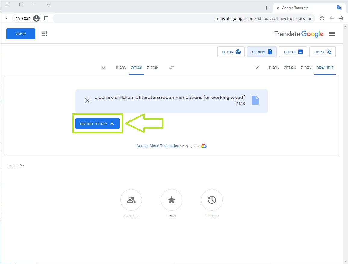Image resolution: width=348 pixels, height=264 pixels.
Task: Open the browser three-dot menu
Action: [x=7, y=18]
